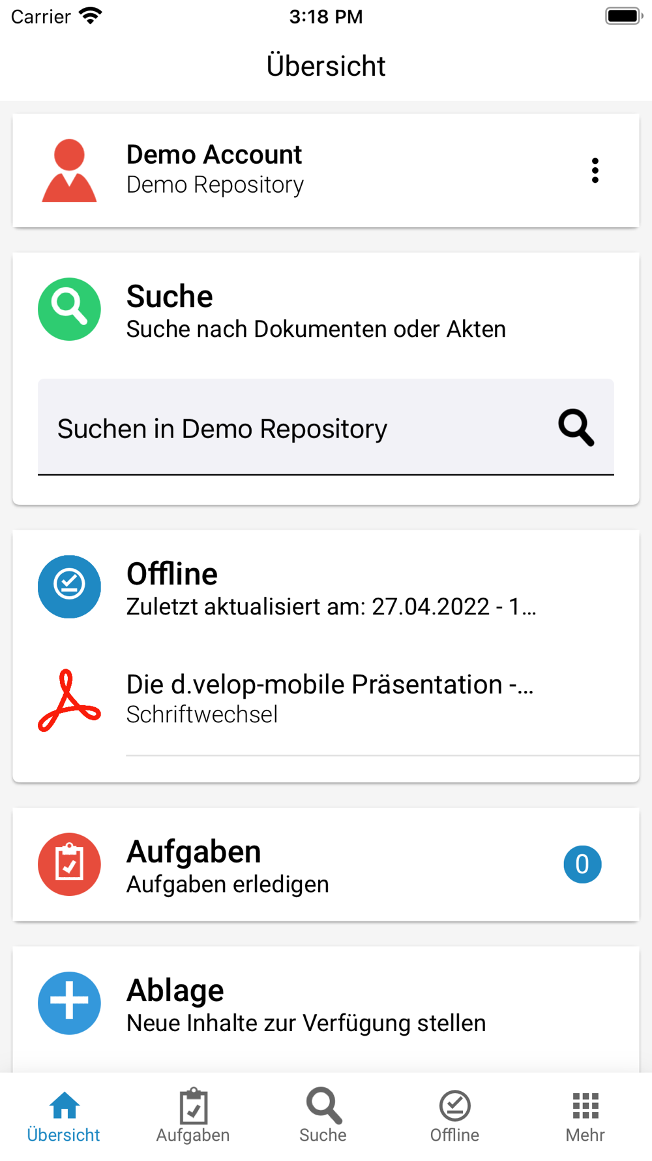
Task: Tap the blue Ablage plus icon
Action: point(69,1003)
